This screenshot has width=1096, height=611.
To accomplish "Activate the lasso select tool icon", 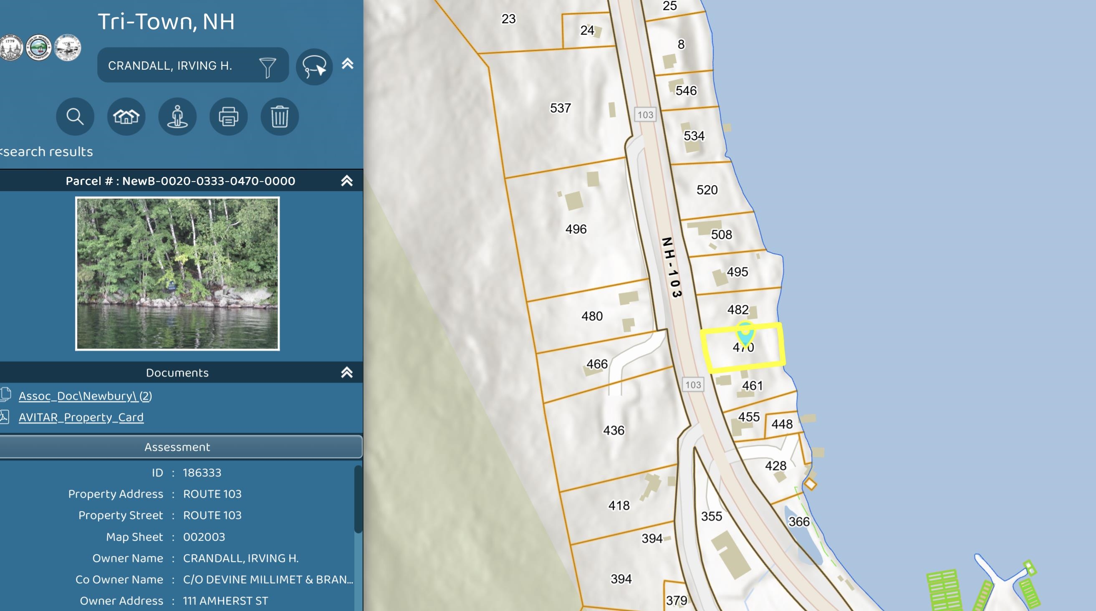I will [x=314, y=67].
